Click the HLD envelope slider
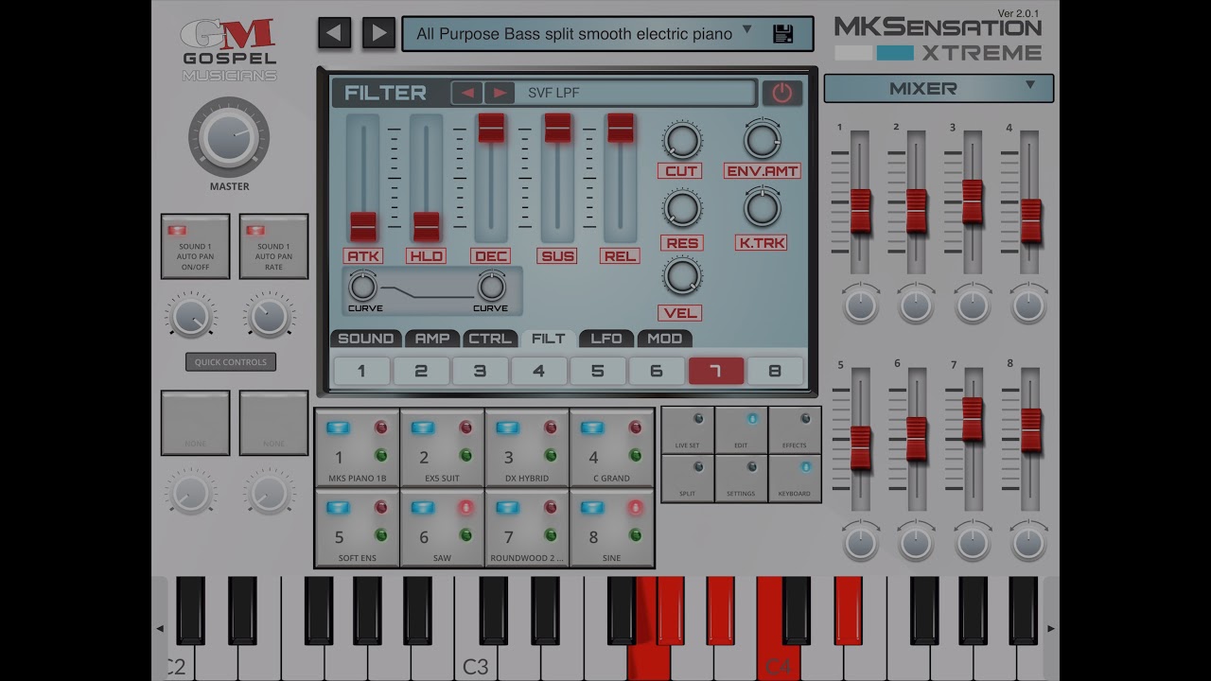This screenshot has width=1211, height=681. click(x=426, y=226)
